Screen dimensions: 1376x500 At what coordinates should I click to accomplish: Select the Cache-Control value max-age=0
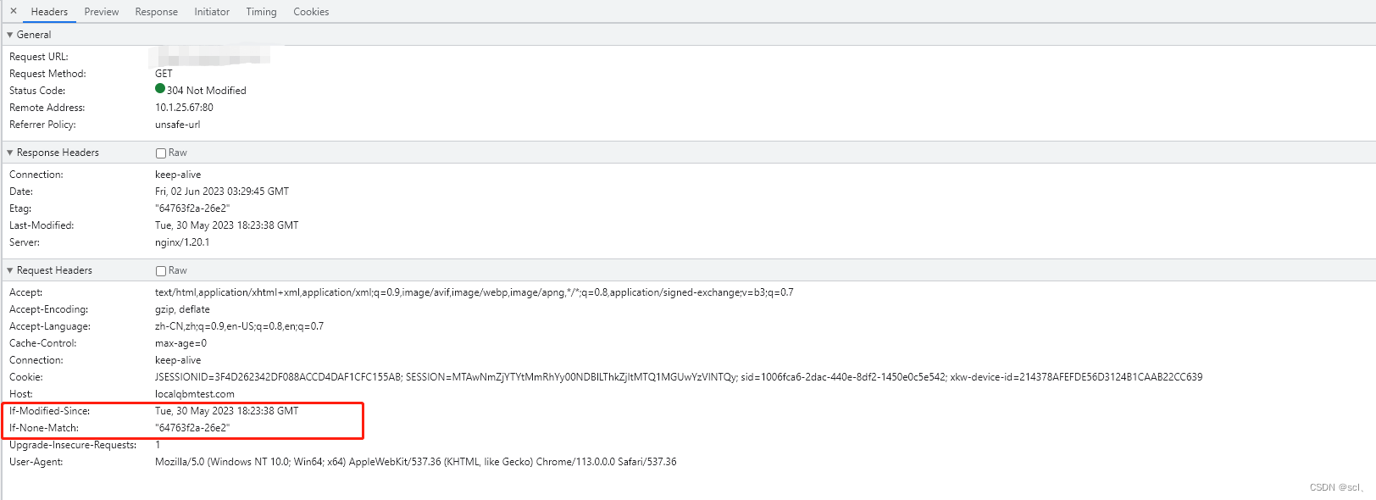click(x=180, y=343)
